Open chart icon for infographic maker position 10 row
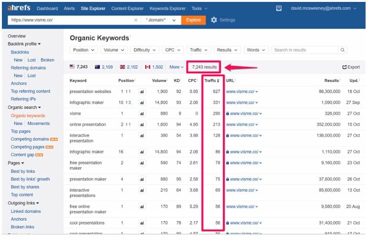This screenshot has height=241, width=366. click(x=142, y=102)
